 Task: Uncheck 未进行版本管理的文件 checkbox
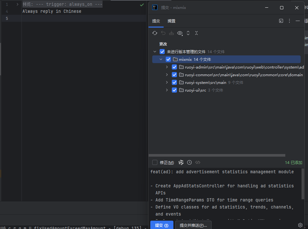click(x=162, y=52)
